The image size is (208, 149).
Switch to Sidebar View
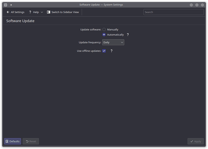pyautogui.click(x=63, y=12)
